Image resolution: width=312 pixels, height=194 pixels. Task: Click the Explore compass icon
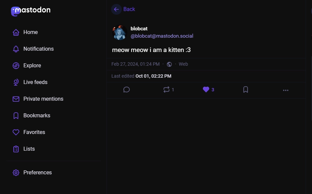pos(16,66)
